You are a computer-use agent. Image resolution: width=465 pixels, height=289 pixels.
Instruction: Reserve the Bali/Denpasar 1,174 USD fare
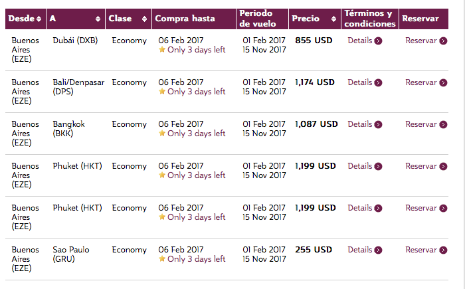[x=421, y=82]
